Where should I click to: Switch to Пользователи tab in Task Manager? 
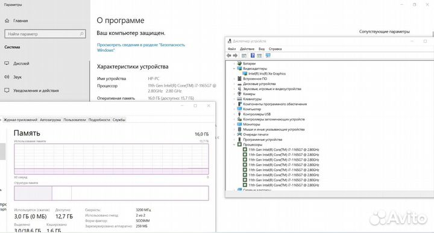coord(75,120)
